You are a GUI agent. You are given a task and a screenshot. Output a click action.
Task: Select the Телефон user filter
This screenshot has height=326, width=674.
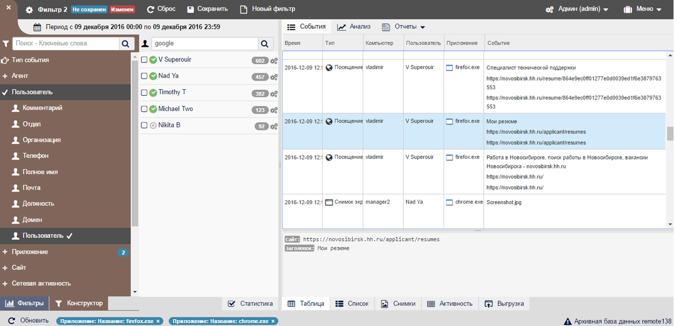click(65, 156)
